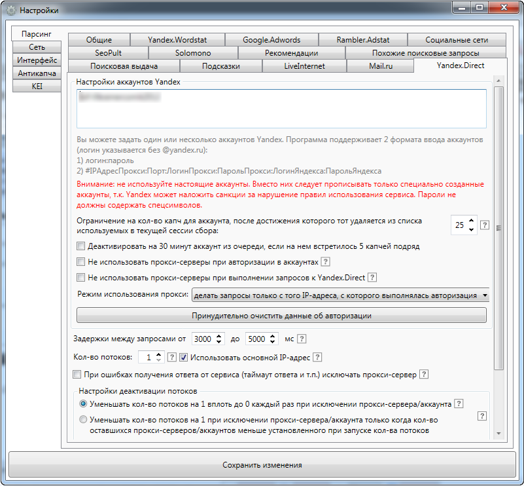Switch to the 'Сеть' side tab
This screenshot has width=524, height=486.
click(37, 47)
